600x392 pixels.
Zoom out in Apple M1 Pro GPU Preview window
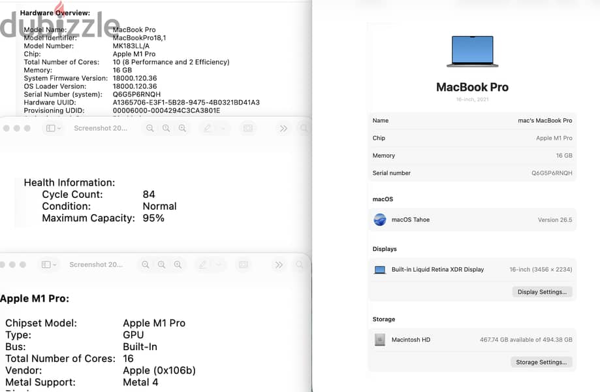point(146,265)
